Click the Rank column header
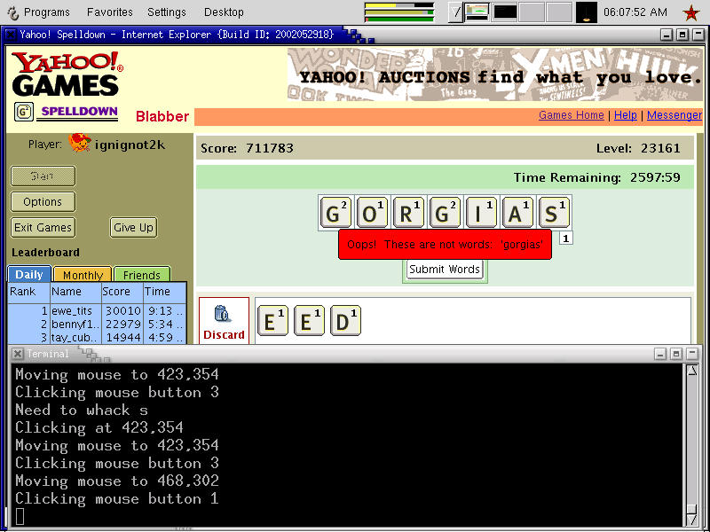710x532 pixels. click(x=29, y=292)
